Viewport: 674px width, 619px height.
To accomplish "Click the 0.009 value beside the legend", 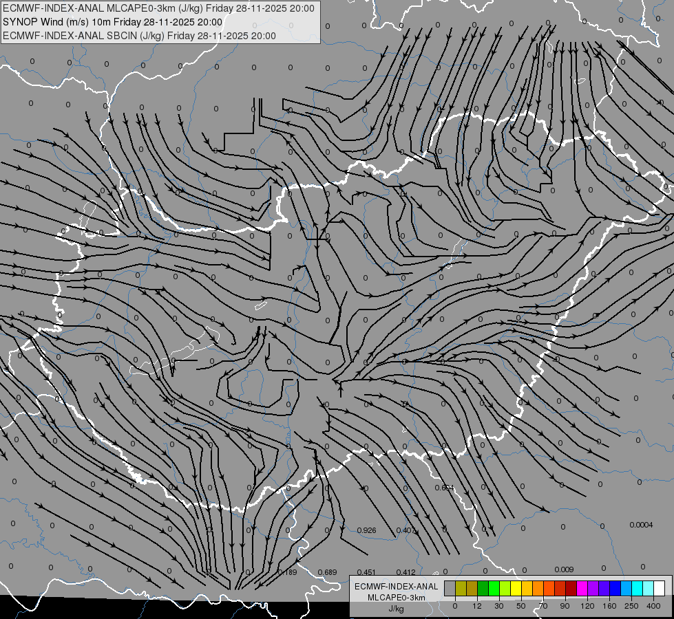I will coord(564,569).
